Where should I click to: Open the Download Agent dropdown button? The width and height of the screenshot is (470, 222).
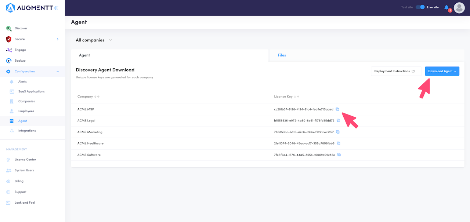coord(442,71)
